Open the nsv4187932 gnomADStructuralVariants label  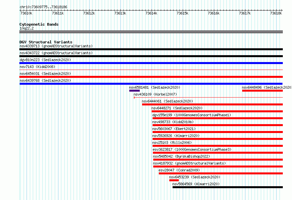pos(189,163)
